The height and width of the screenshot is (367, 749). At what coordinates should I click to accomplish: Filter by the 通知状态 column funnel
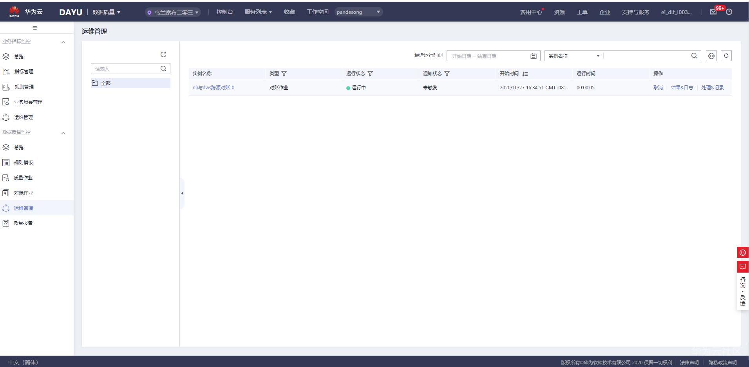coord(447,74)
